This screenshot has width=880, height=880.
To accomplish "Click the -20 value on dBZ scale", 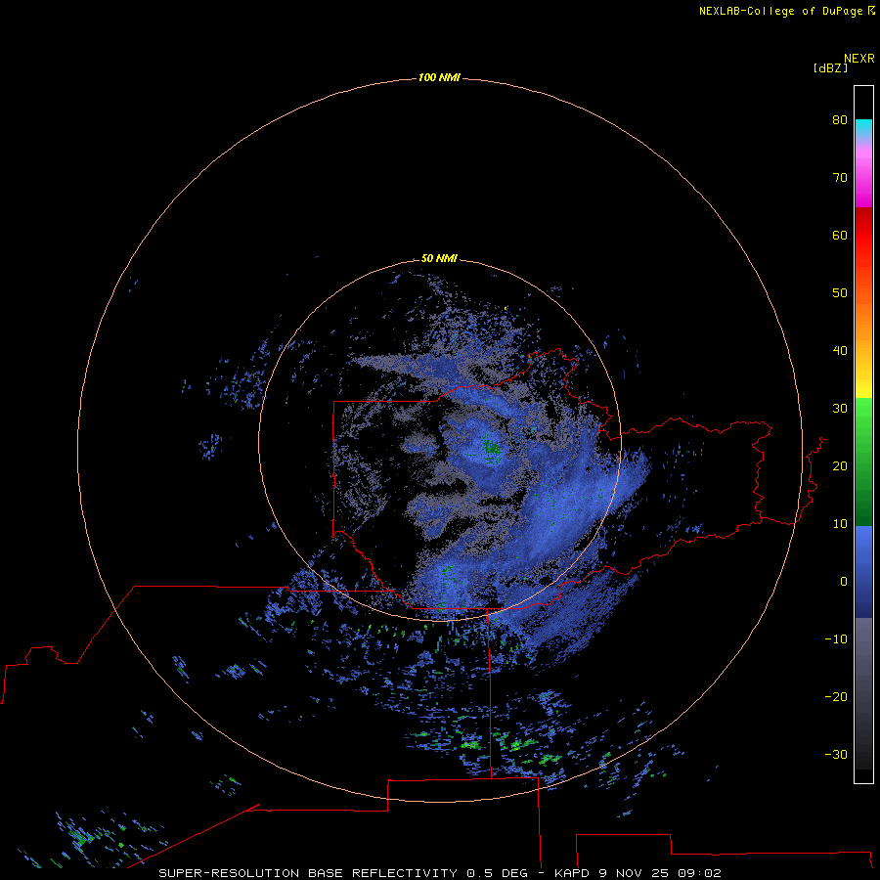I will (836, 697).
